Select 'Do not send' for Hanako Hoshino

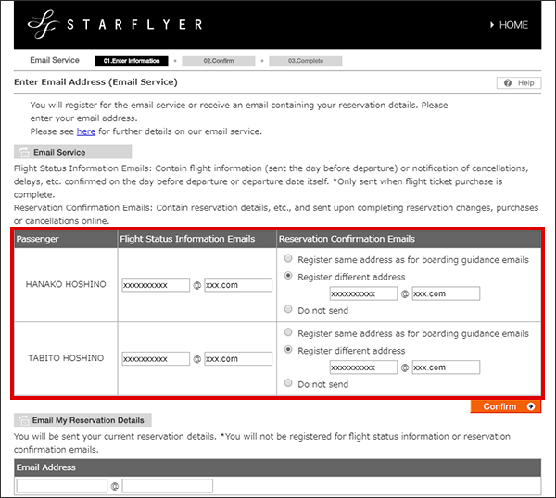[x=291, y=310]
